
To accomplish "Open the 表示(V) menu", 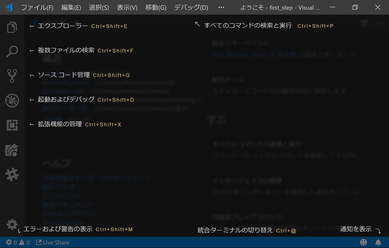I will coord(127,7).
